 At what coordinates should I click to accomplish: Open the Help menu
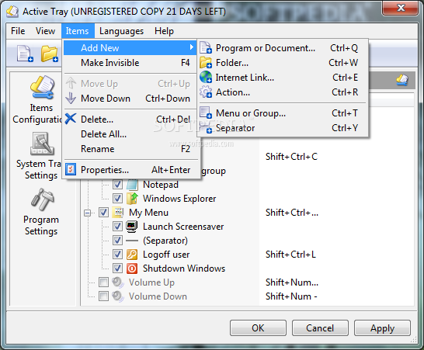click(x=164, y=31)
